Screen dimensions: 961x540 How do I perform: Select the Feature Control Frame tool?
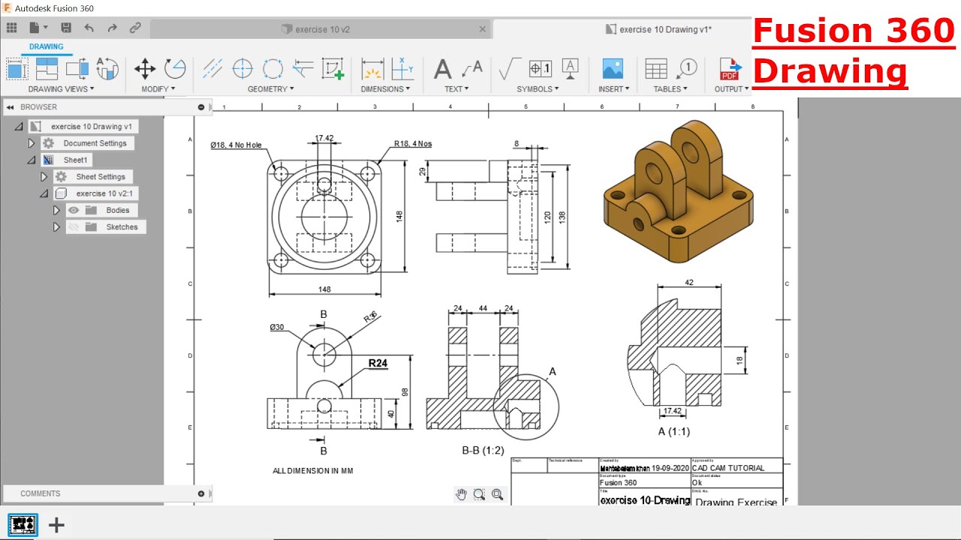click(x=540, y=69)
